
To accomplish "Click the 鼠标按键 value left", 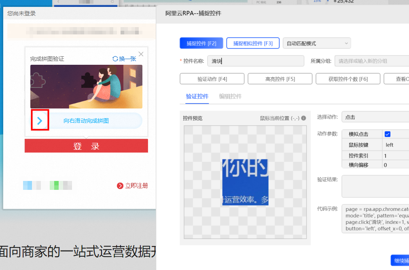I will (x=396, y=145).
